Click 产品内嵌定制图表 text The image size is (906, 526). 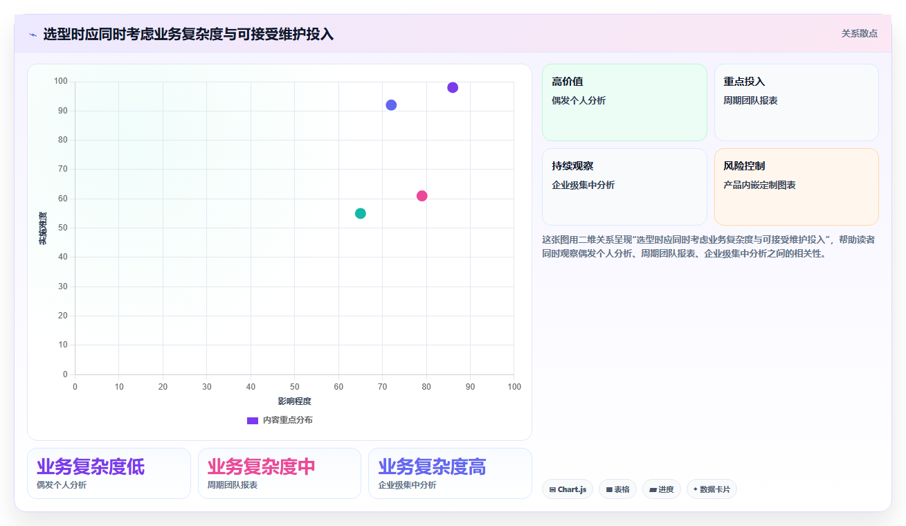pos(759,185)
